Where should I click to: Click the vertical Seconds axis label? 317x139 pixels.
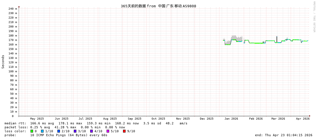coord(3,62)
